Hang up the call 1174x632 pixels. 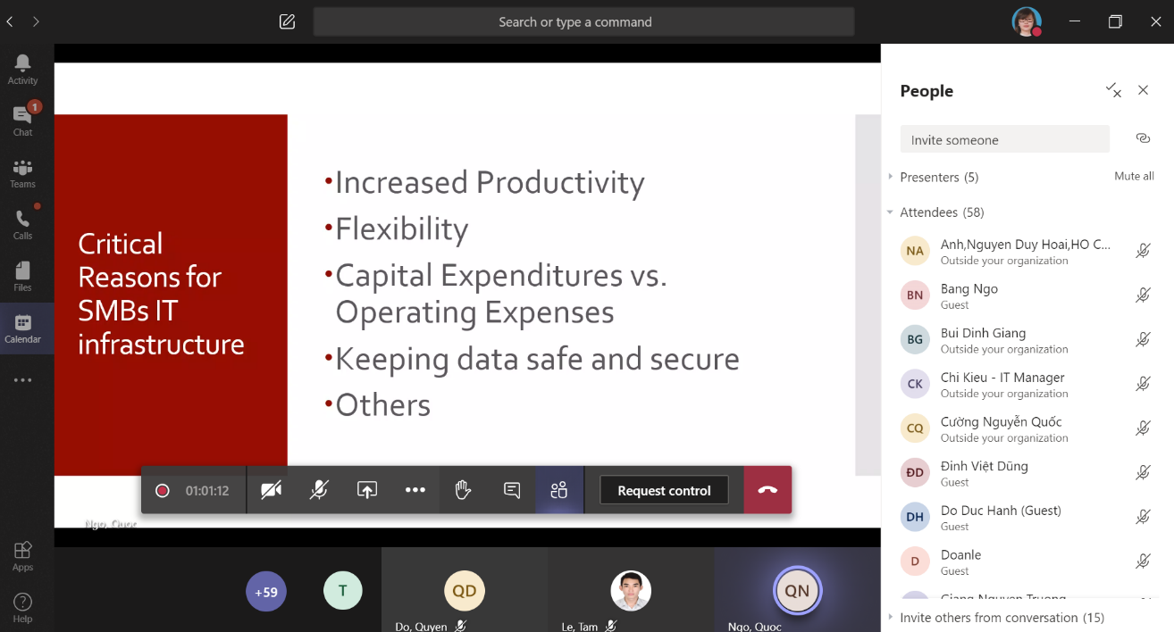[x=767, y=490]
